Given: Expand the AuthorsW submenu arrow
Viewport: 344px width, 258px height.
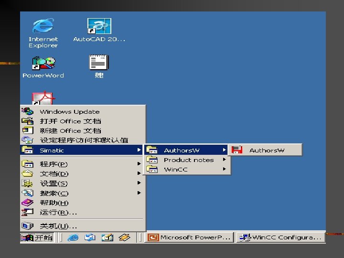Looking at the screenshot, I should coord(224,150).
